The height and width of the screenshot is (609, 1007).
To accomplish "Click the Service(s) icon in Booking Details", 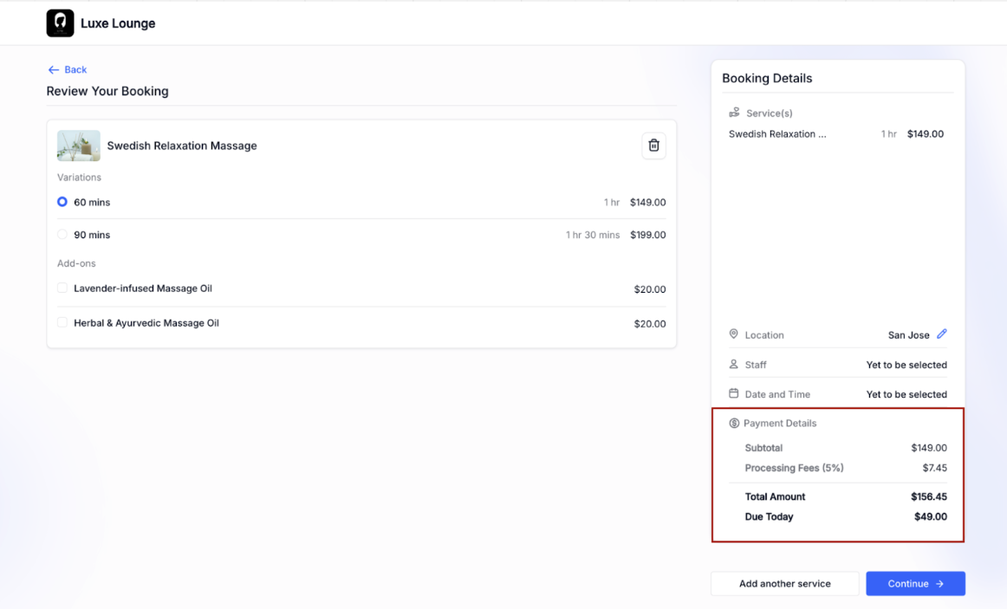I will [x=734, y=113].
